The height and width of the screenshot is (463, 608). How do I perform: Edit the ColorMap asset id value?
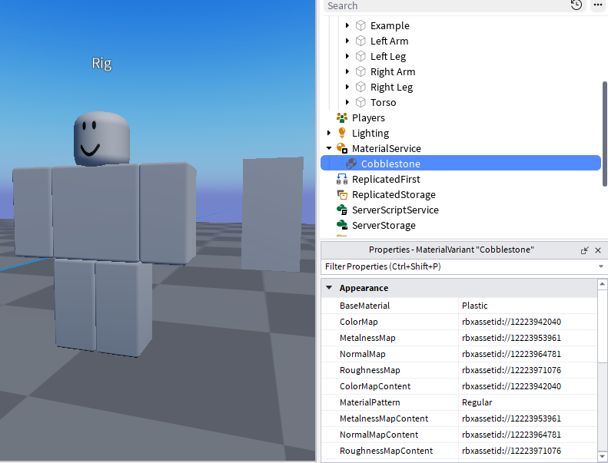[x=527, y=322]
